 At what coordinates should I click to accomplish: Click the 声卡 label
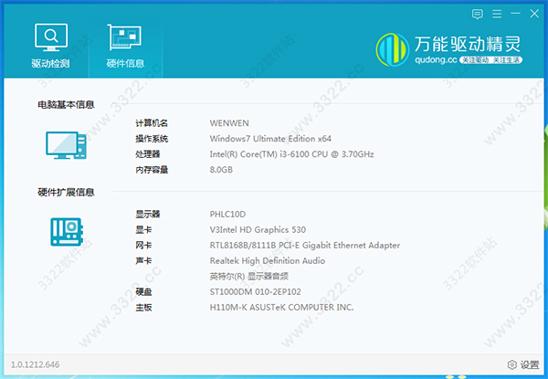click(143, 260)
